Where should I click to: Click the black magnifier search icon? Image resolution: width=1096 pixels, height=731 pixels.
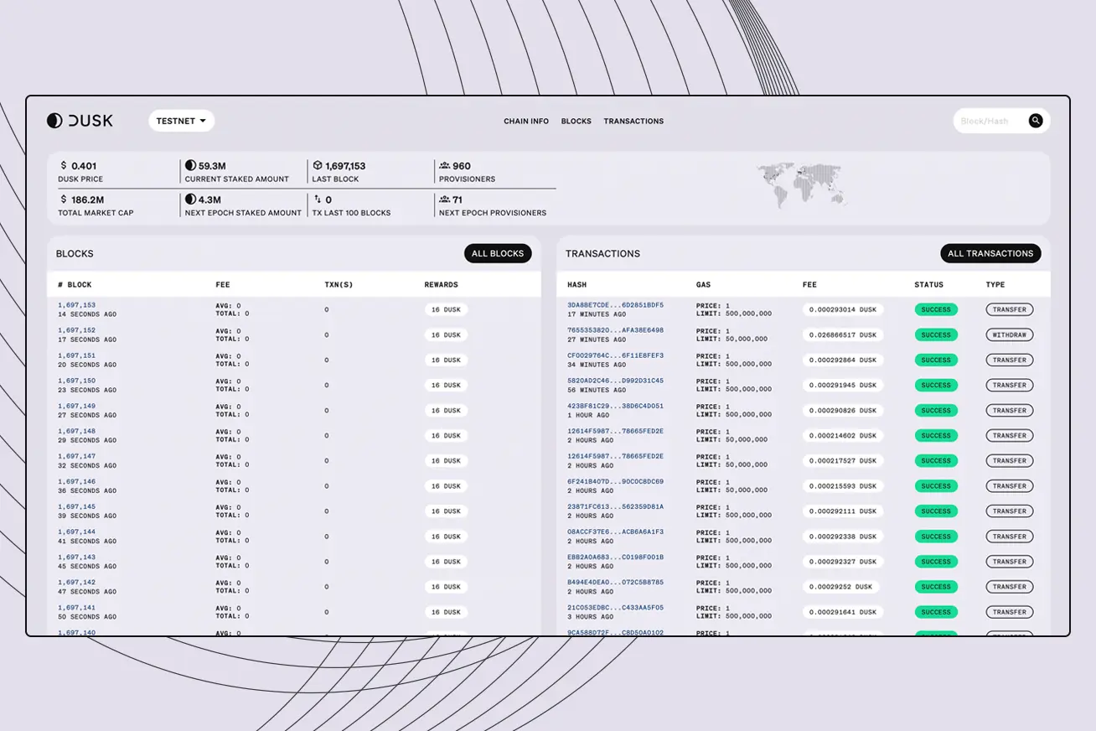point(1036,120)
